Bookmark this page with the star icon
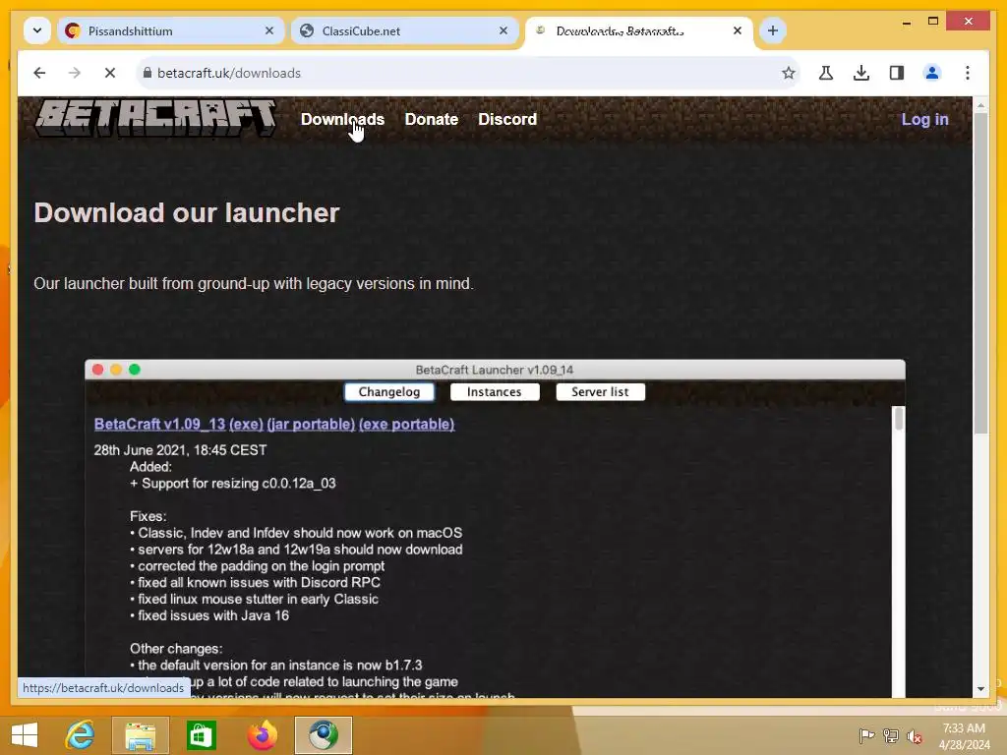Viewport: 1007px width, 755px height. 789,73
